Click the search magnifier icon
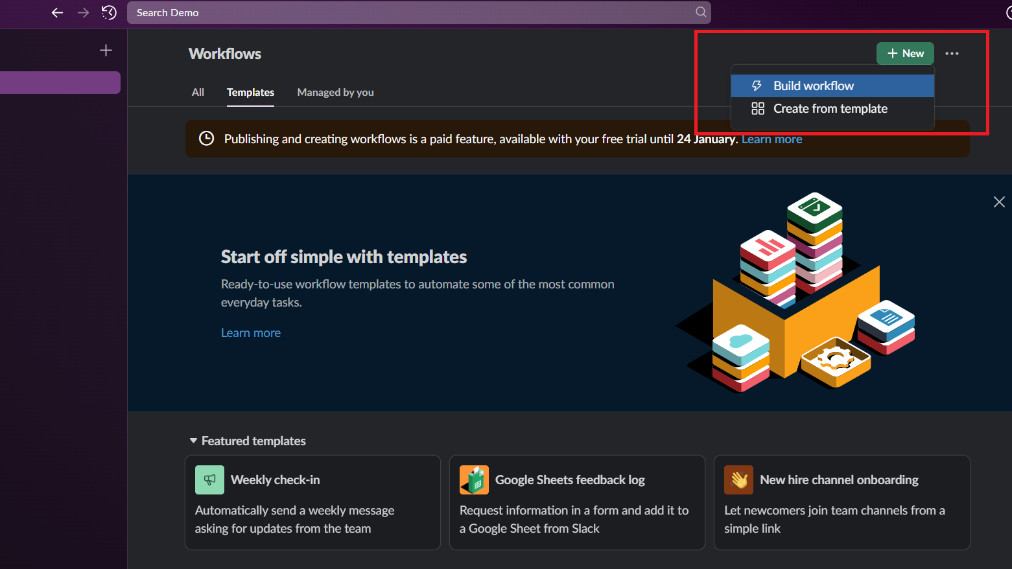 click(701, 12)
